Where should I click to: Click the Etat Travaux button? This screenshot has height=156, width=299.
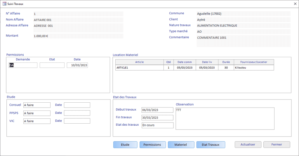point(211,145)
